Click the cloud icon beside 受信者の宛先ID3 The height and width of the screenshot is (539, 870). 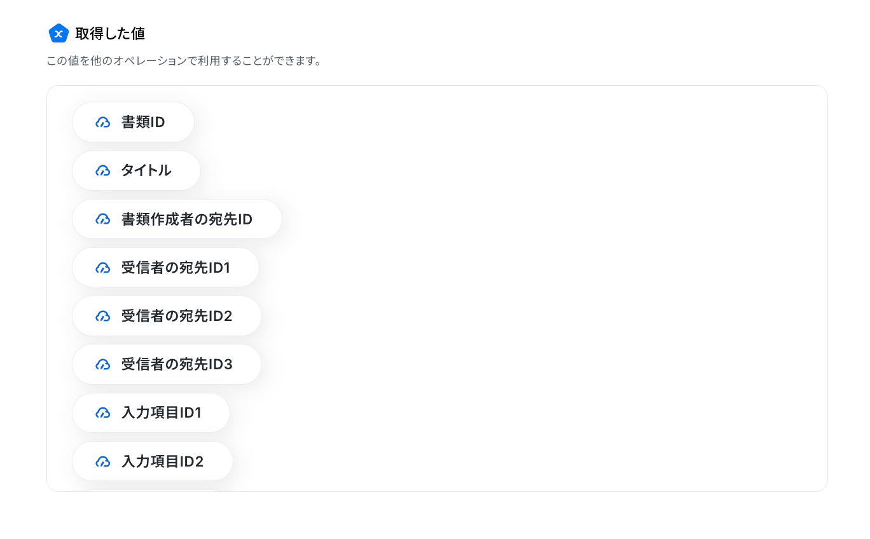point(103,364)
